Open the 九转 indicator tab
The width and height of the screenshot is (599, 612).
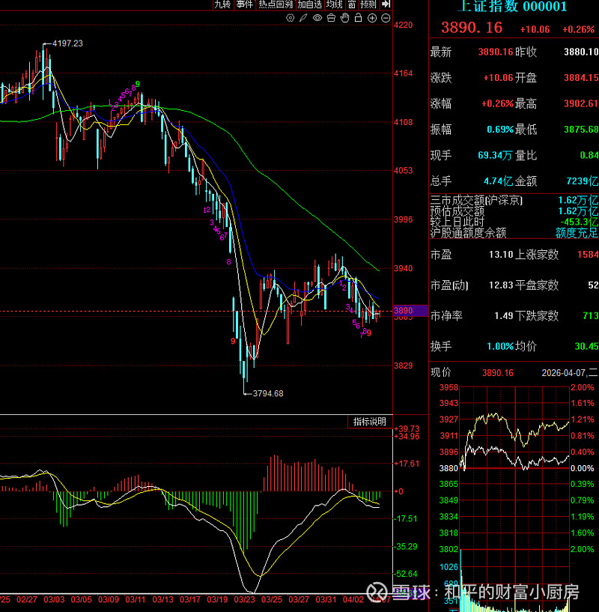tap(223, 4)
